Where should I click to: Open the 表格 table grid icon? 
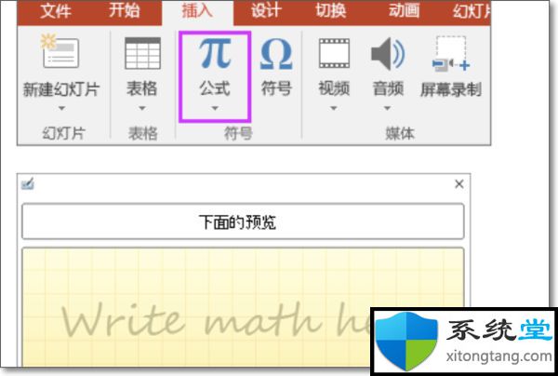pos(142,53)
